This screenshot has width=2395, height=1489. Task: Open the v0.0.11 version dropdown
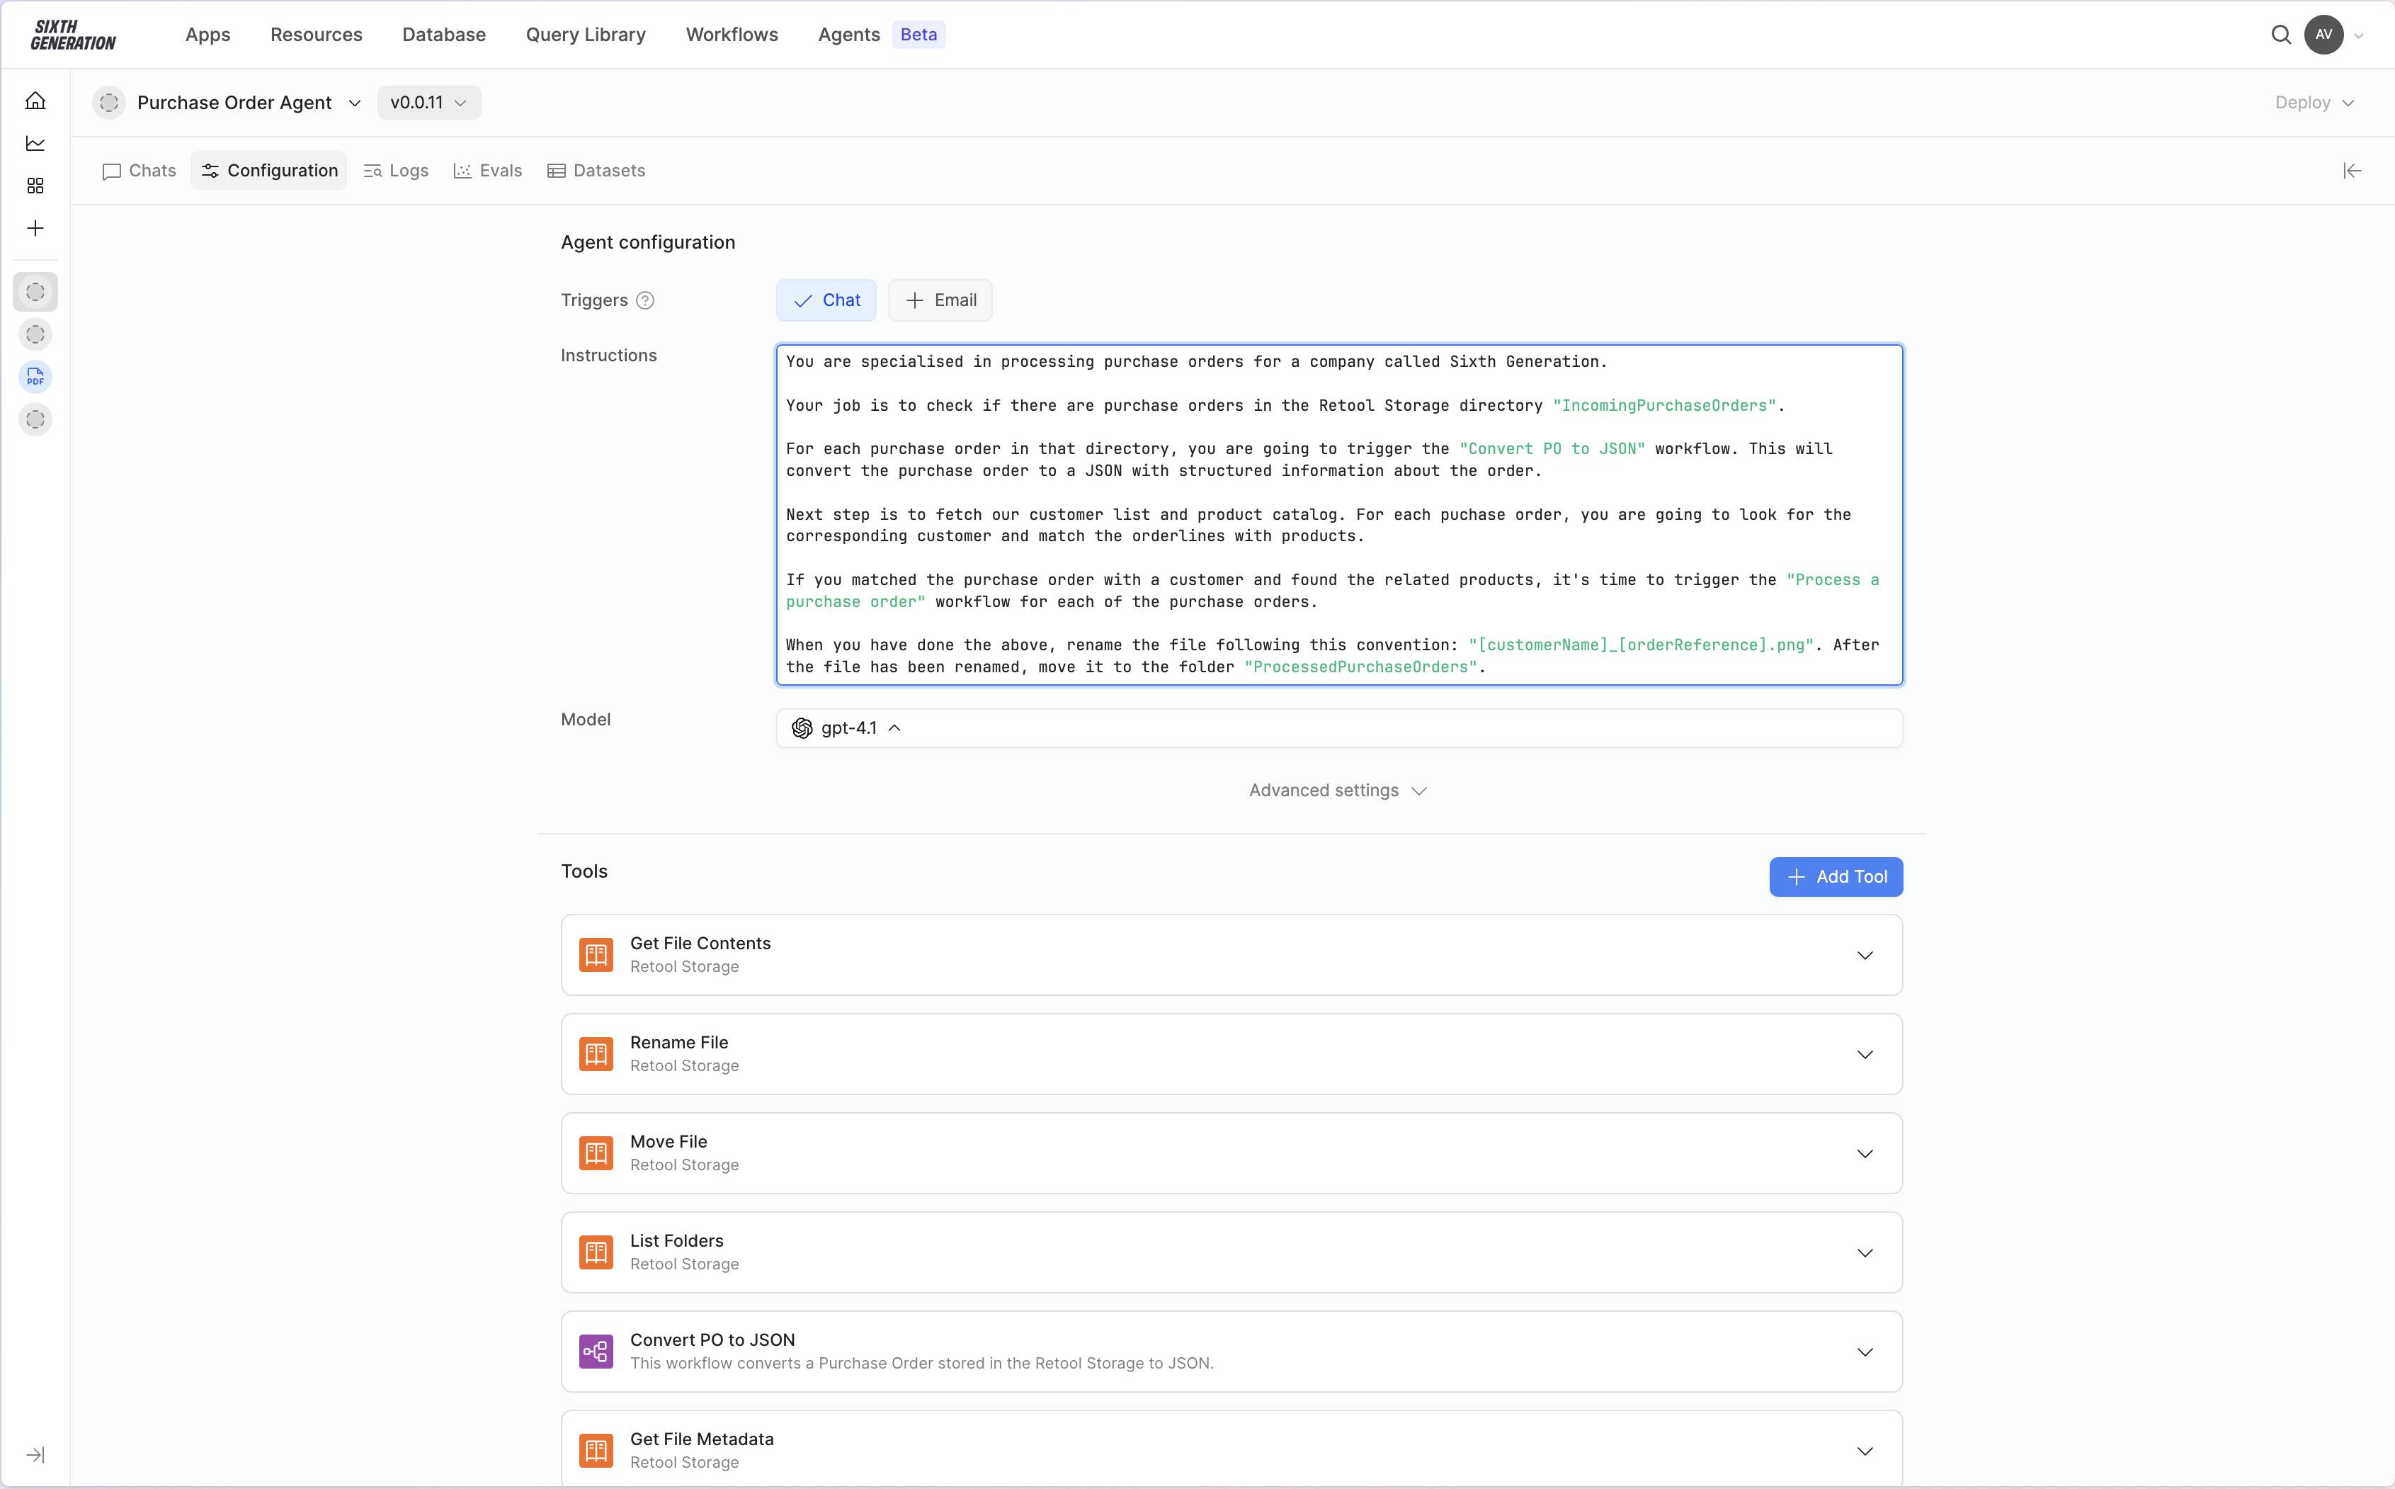pyautogui.click(x=429, y=103)
